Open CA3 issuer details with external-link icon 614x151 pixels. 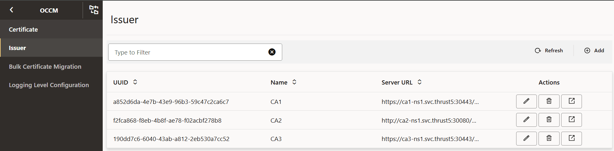point(572,138)
